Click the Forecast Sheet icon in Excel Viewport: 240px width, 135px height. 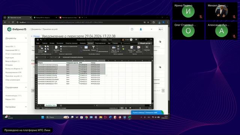click(x=139, y=48)
